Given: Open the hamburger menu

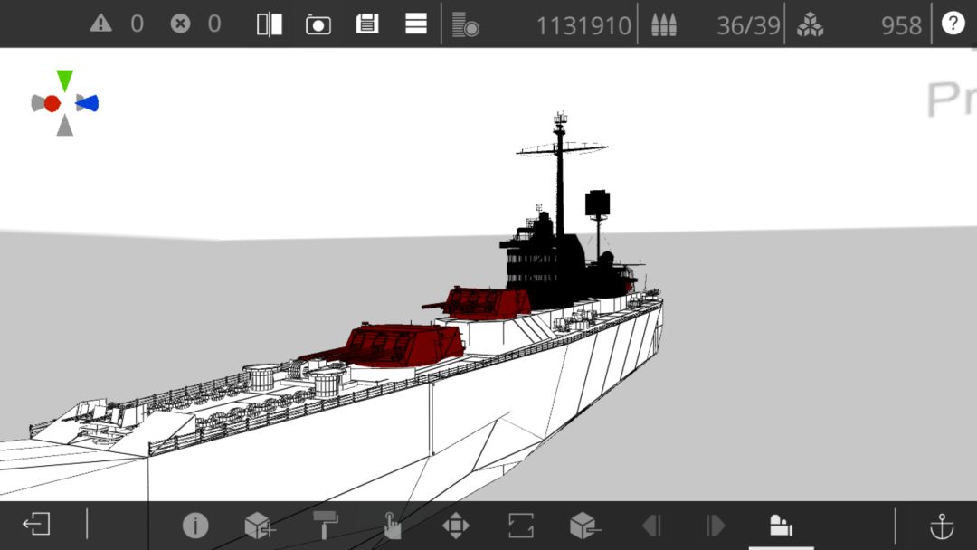Looking at the screenshot, I should (x=415, y=24).
